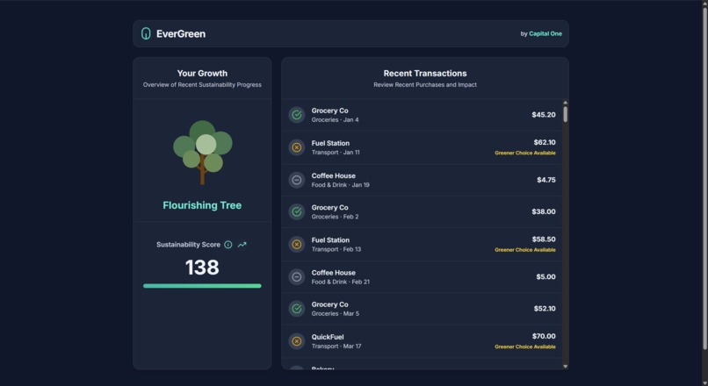Click the $70.00 amount
This screenshot has height=386, width=708.
[544, 336]
